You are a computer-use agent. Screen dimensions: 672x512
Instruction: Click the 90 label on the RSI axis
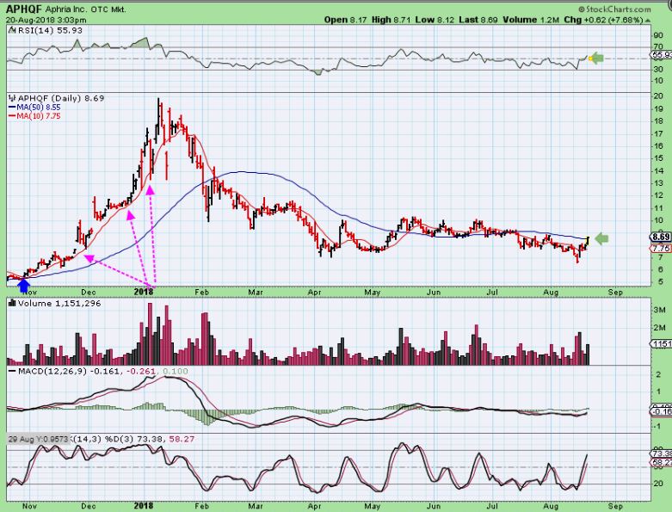click(658, 35)
